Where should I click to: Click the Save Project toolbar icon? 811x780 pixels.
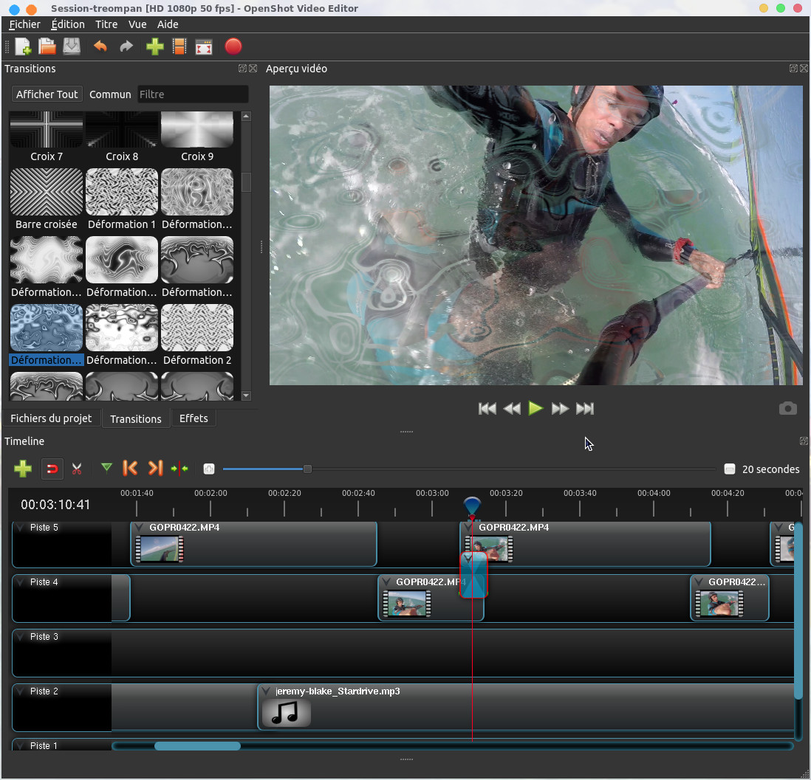(71, 47)
